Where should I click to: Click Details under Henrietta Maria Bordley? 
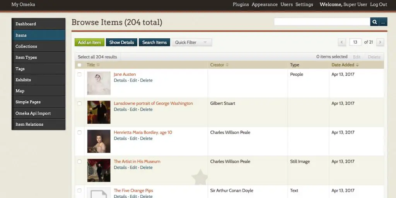pyautogui.click(x=120, y=138)
